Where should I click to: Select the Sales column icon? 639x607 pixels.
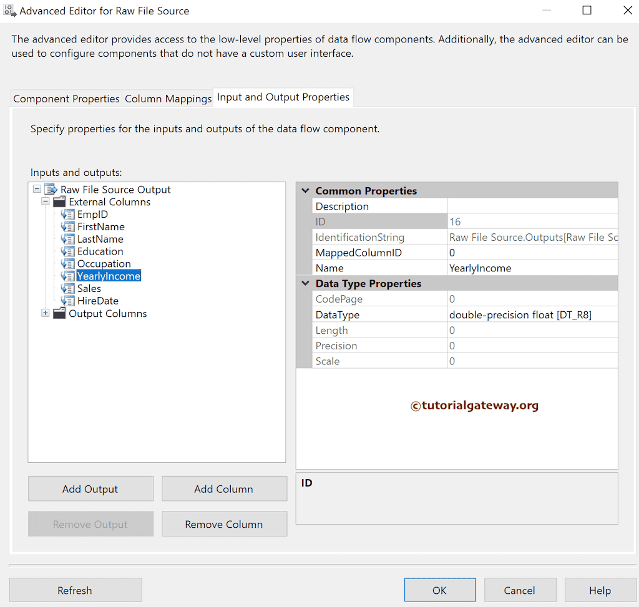pos(67,288)
